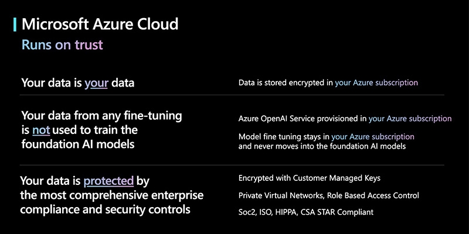Click the underlined word 'your' in first heading

[x=97, y=83]
